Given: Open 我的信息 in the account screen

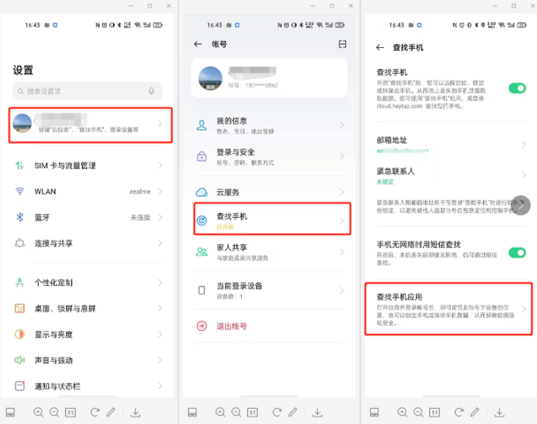Looking at the screenshot, I should pos(269,125).
